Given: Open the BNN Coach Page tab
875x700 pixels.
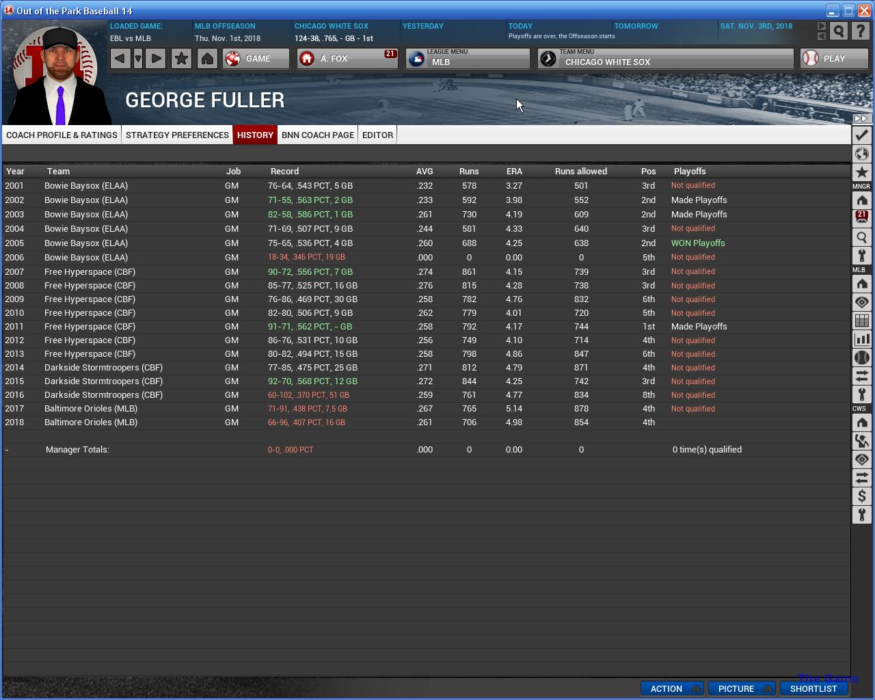Looking at the screenshot, I should click(x=318, y=135).
